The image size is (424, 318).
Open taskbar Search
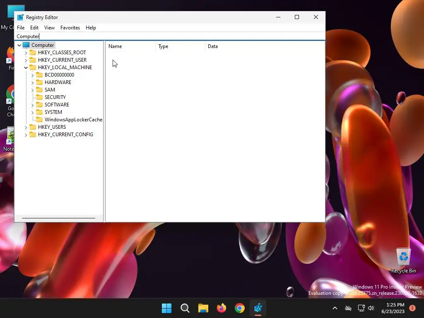185,308
